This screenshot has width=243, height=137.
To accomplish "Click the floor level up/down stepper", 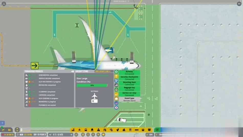I will click(x=17, y=130).
